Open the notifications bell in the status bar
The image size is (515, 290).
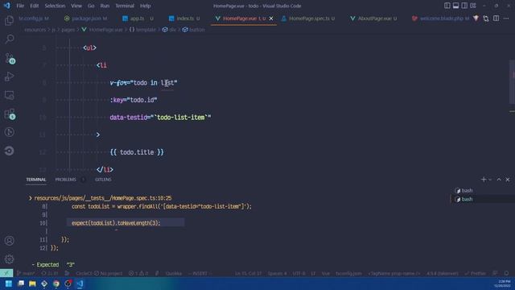coord(506,273)
